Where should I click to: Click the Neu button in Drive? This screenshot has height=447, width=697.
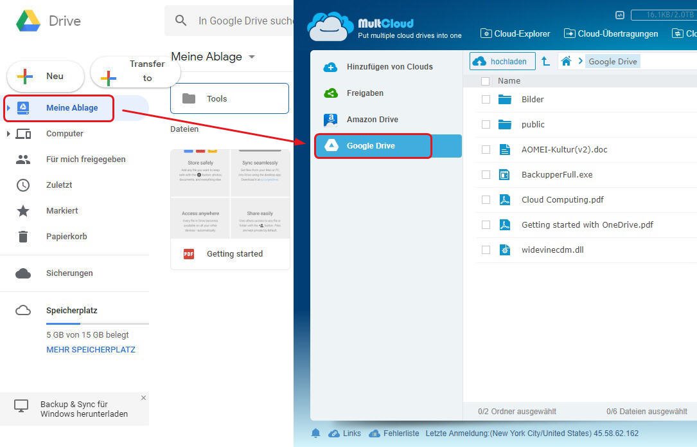coord(46,76)
